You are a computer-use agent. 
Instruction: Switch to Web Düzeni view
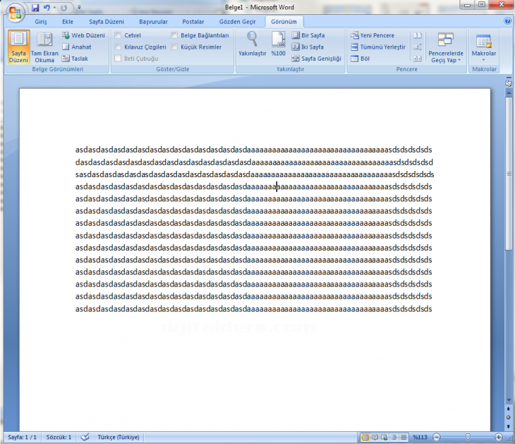(84, 35)
